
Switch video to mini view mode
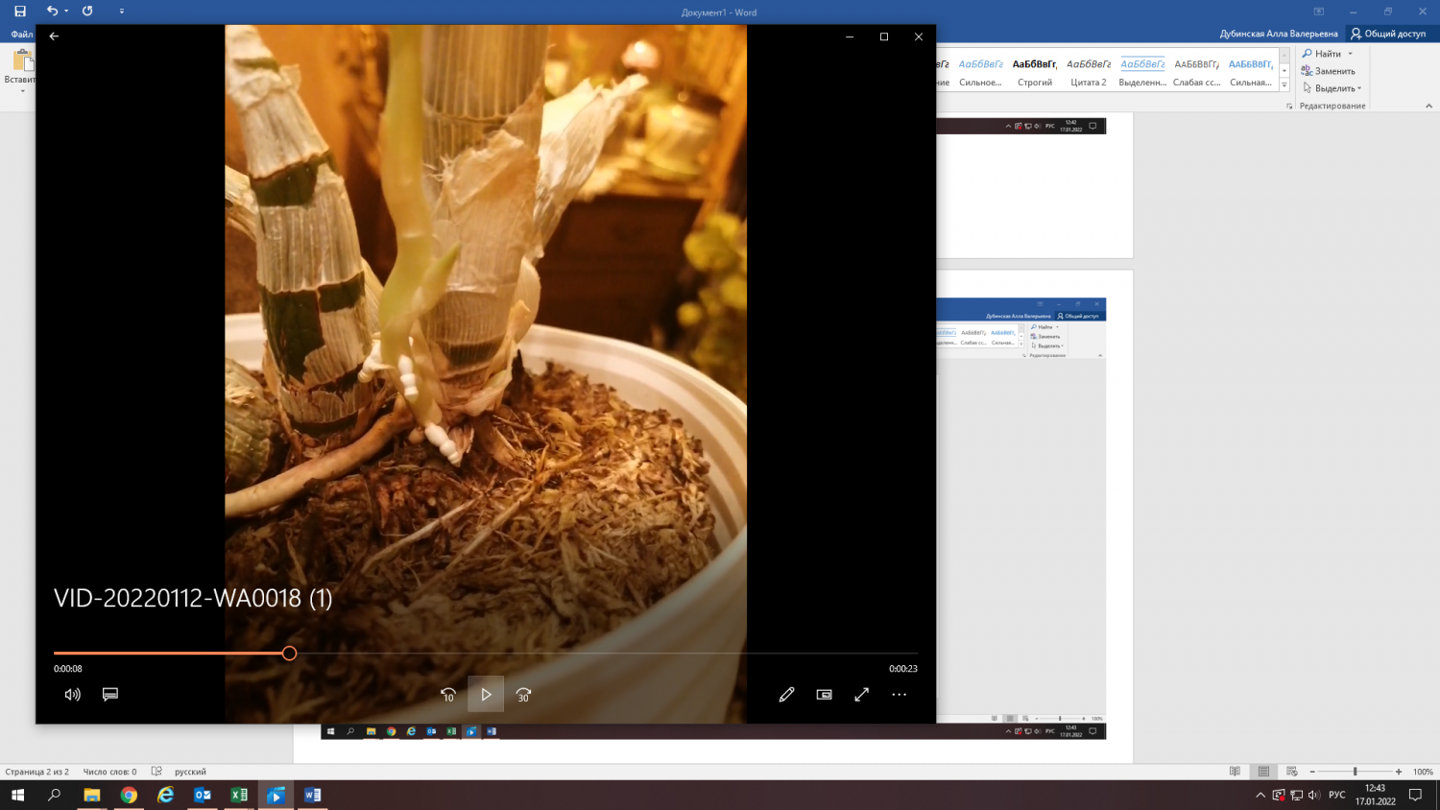tap(824, 694)
